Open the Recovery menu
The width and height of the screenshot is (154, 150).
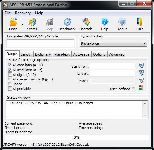(23, 13)
